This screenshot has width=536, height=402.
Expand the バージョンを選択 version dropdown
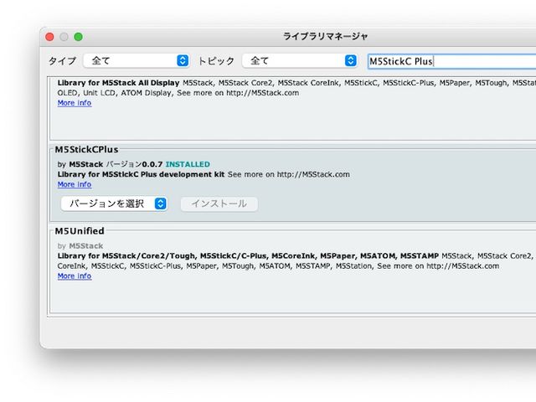click(x=114, y=204)
